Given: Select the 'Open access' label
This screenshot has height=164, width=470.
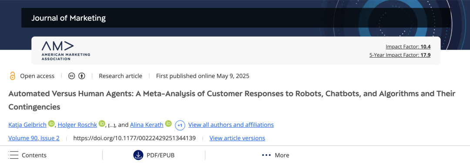Looking at the screenshot, I should click(x=37, y=76).
